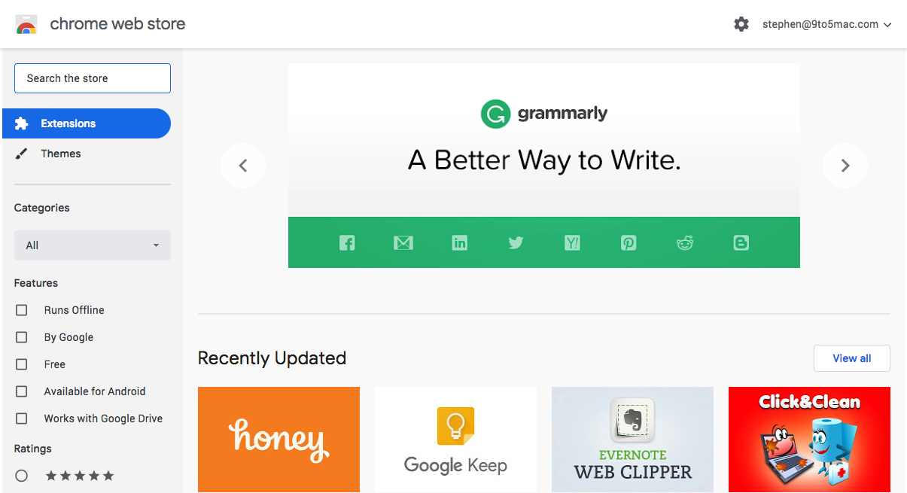The image size is (907, 493).
Task: Open the settings gear menu
Action: click(741, 24)
